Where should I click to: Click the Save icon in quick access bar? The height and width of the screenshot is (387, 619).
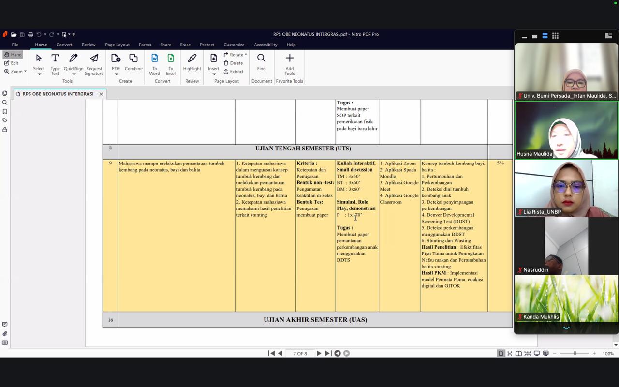point(22,35)
